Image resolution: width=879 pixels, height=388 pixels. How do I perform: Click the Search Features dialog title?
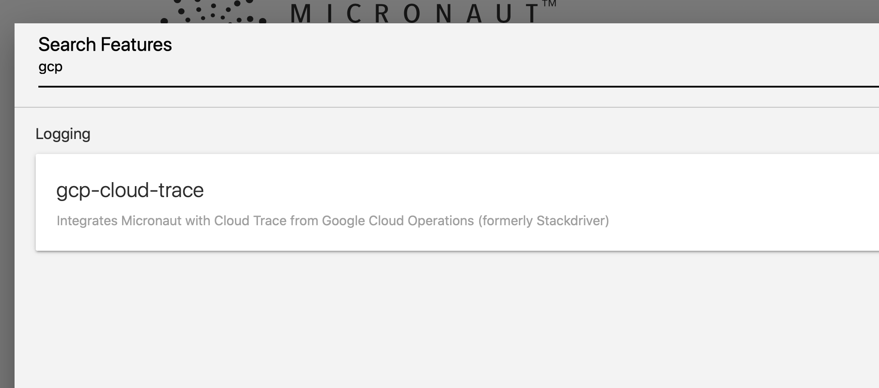point(104,44)
